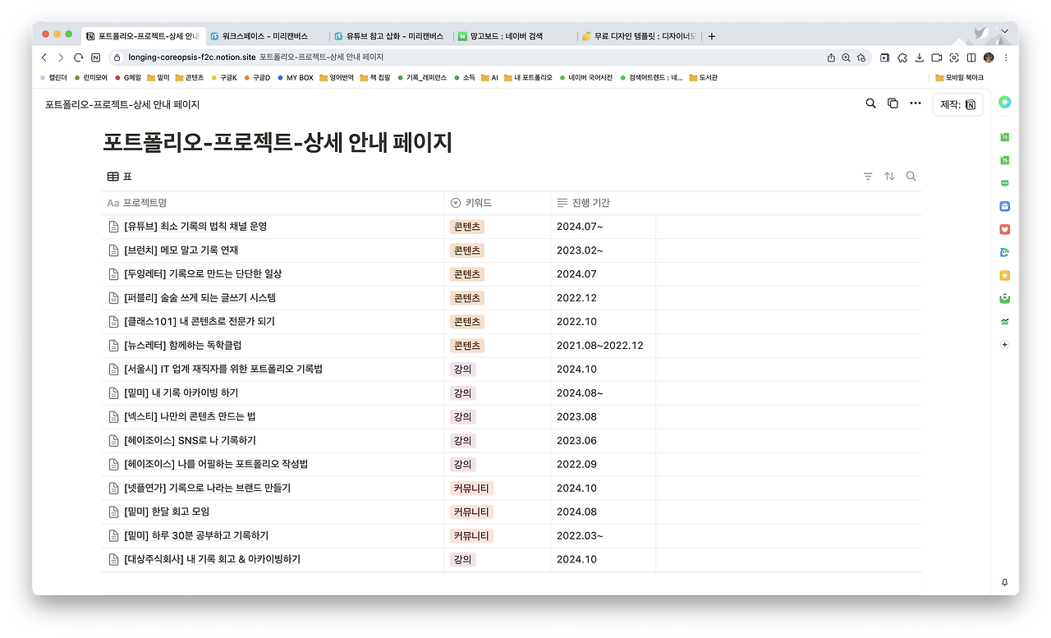The width and height of the screenshot is (1051, 638).
Task: Open the in-page search magnifier in Notion
Action: pyautogui.click(x=870, y=103)
